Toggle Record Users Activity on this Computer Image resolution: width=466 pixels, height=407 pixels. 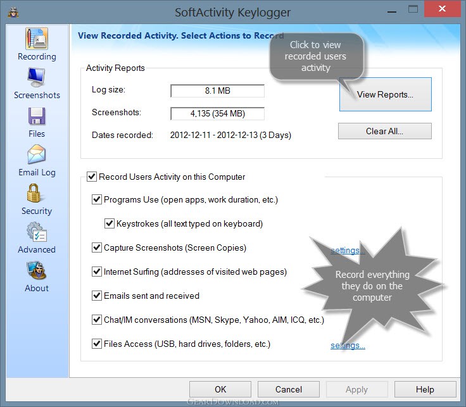pos(92,177)
